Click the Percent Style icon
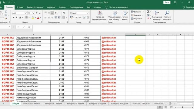Viewport: 194px width, 109px height. pyautogui.click(x=77, y=18)
